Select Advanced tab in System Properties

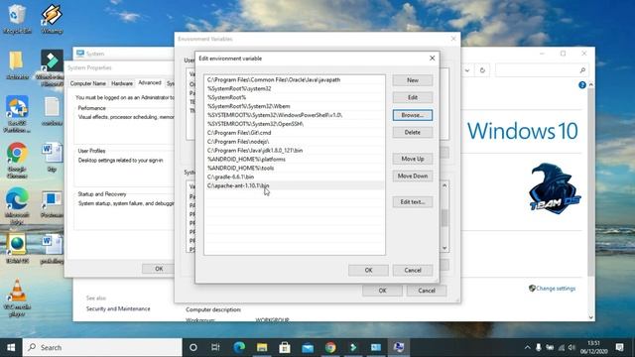point(150,82)
